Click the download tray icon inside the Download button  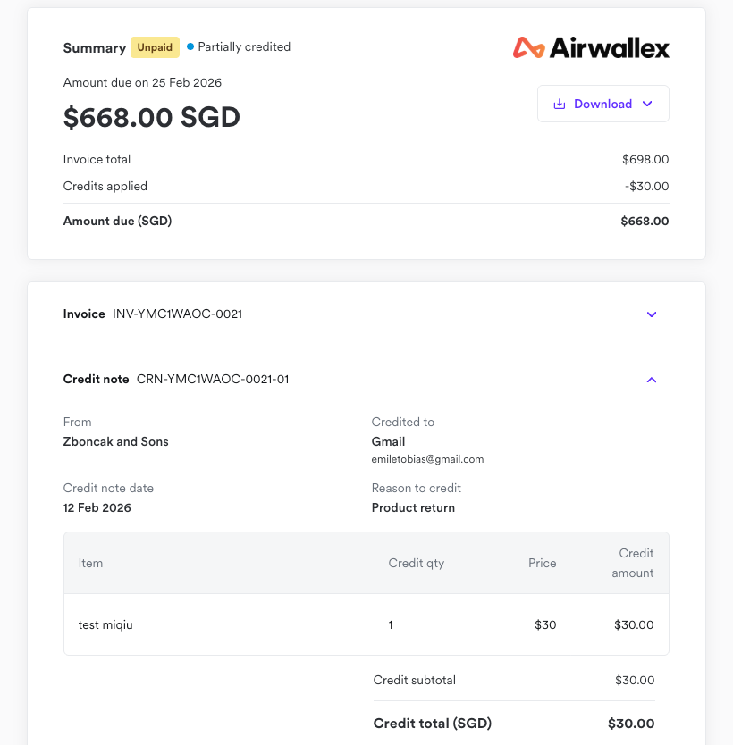560,104
